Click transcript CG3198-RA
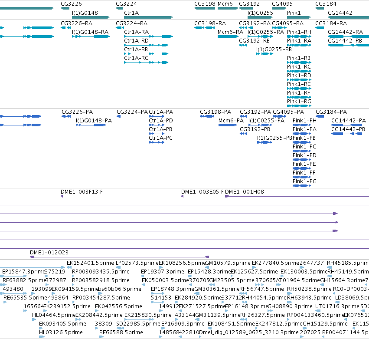This screenshot has height=339, width=369. pyautogui.click(x=210, y=23)
